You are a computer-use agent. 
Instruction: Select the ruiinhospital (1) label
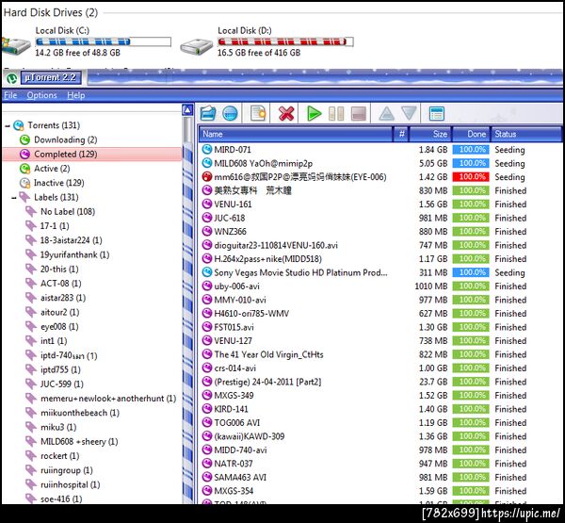[71, 484]
